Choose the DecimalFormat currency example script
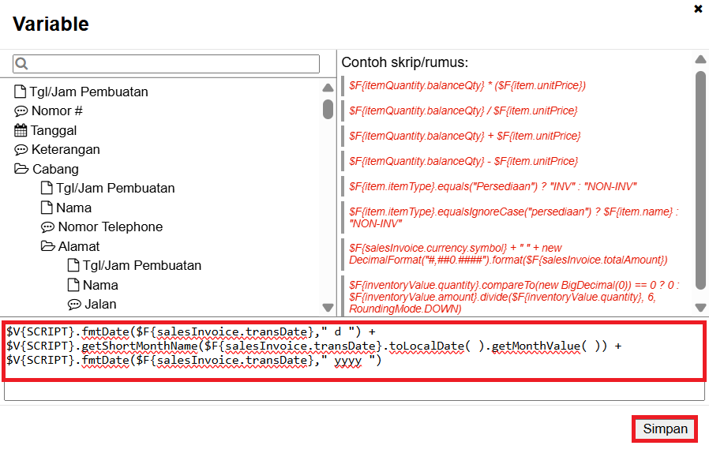This screenshot has height=453, width=709. coord(508,253)
